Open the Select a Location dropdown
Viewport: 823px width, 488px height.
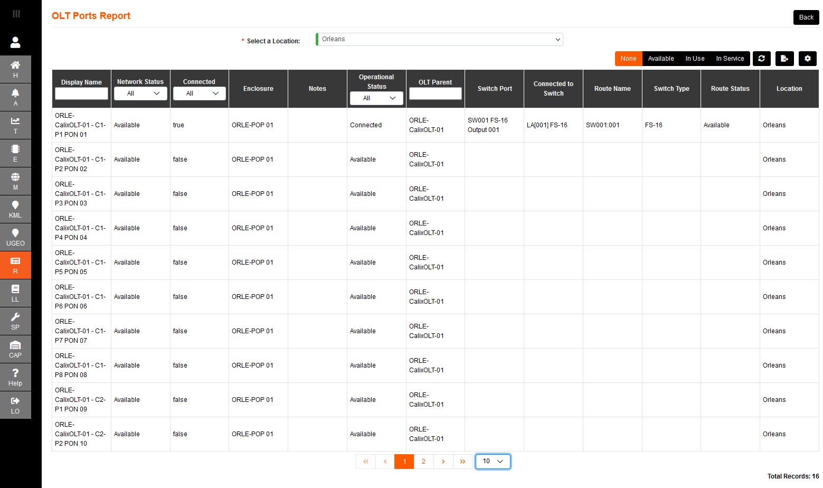[439, 40]
